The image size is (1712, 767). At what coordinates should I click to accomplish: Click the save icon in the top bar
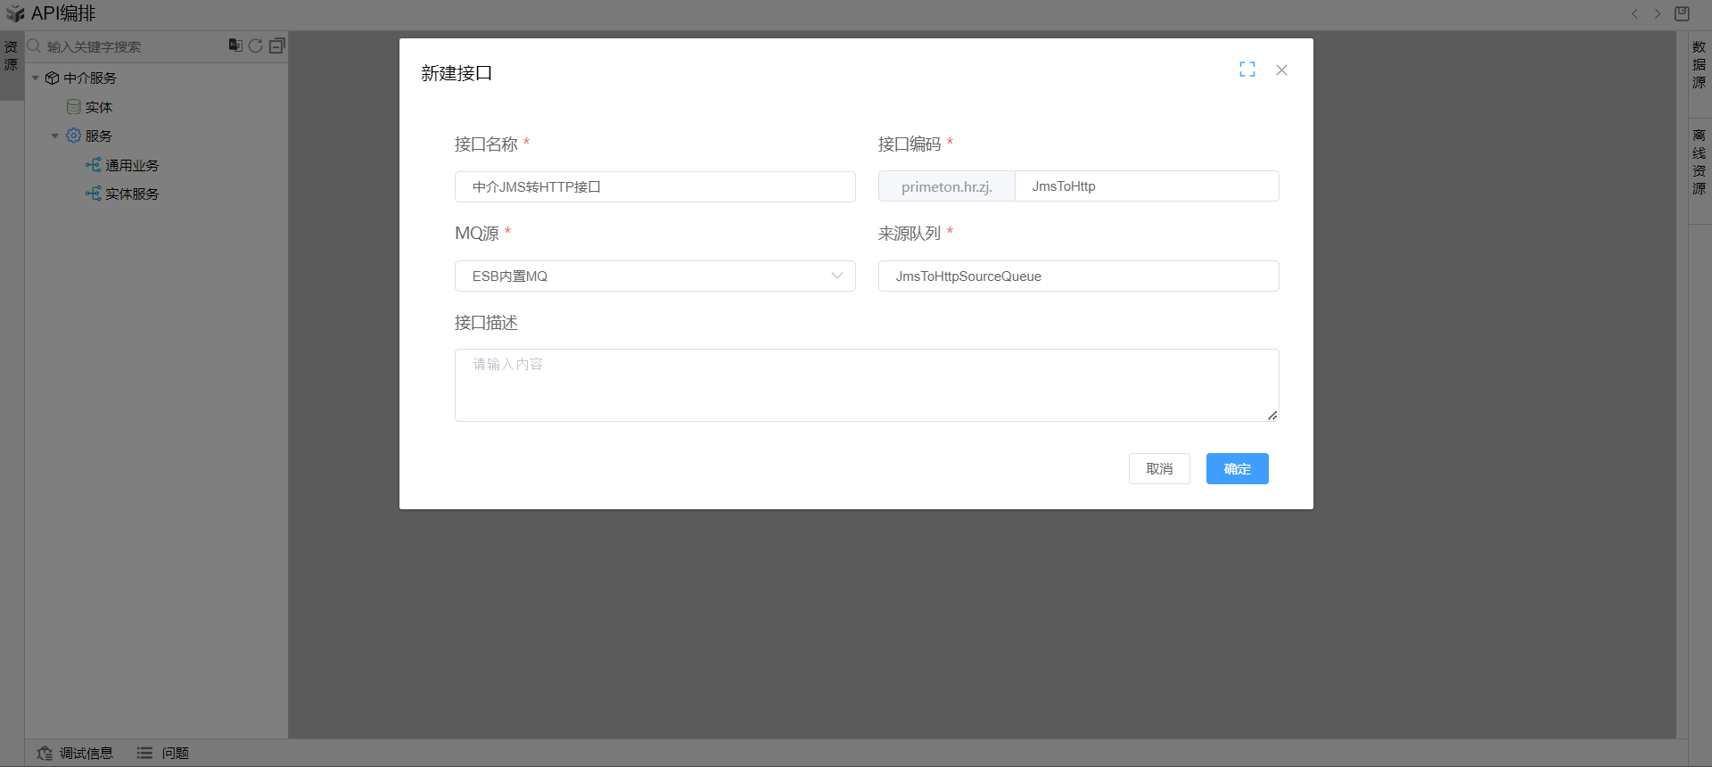point(1682,13)
